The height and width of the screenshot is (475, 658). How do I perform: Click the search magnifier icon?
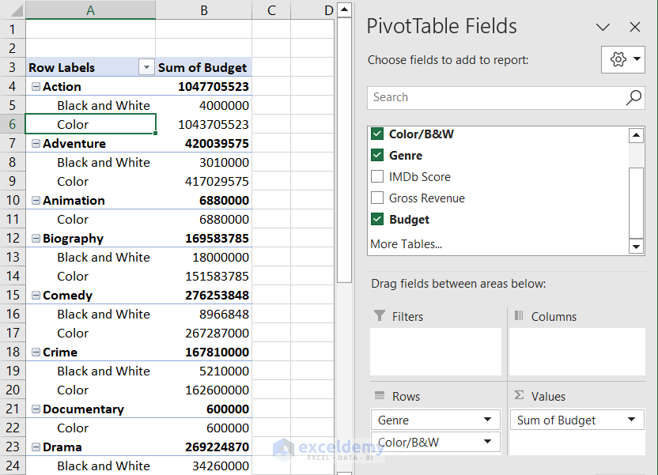tap(633, 98)
